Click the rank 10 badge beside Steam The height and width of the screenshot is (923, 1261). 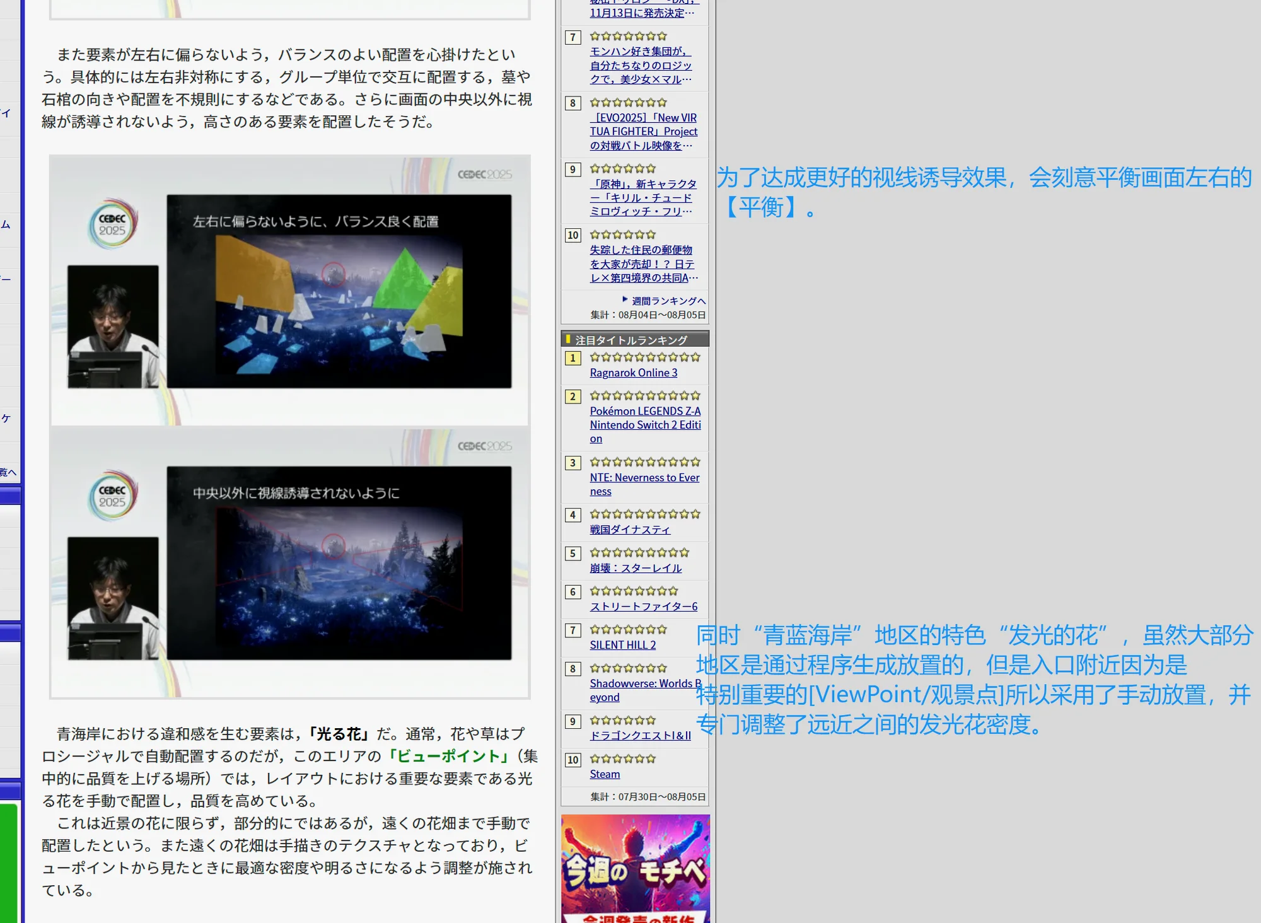click(572, 760)
